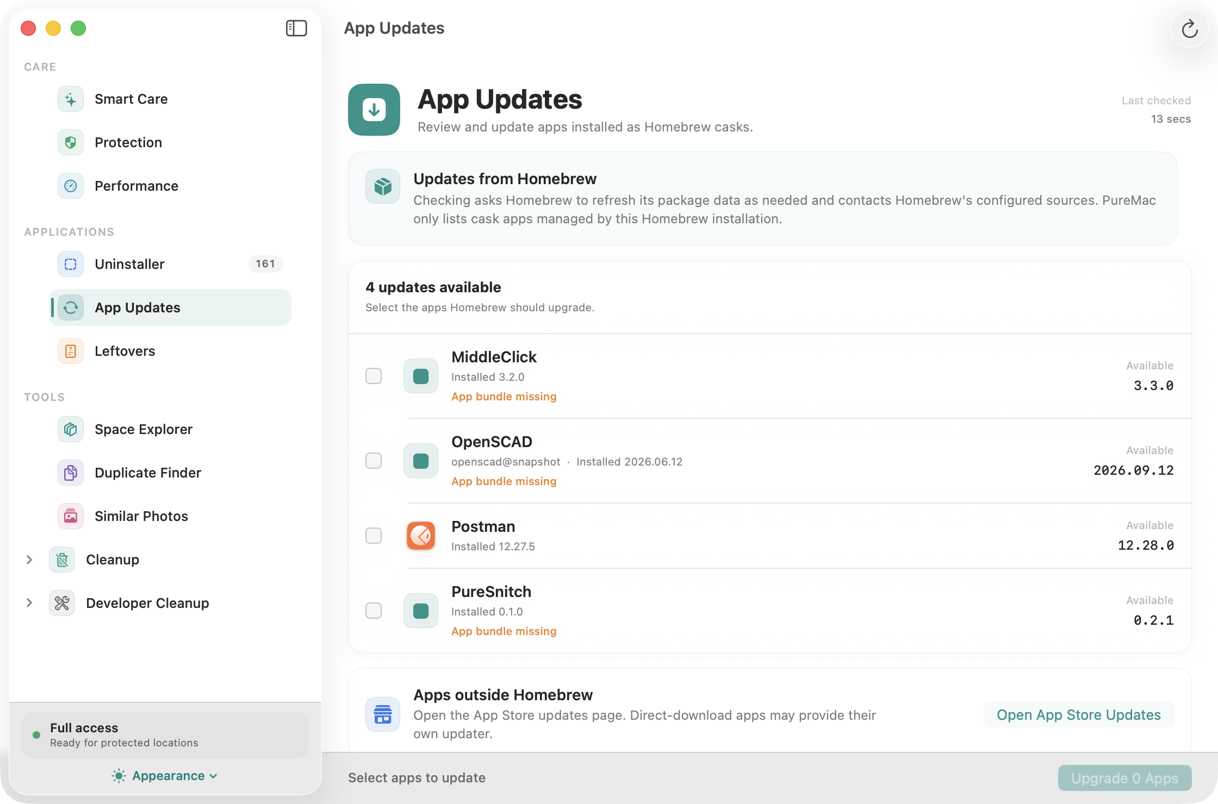Click the Postman app icon
The width and height of the screenshot is (1218, 804).
[421, 536]
